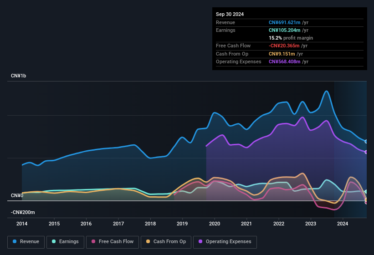Toggle the Operating Expenses legend button

225,242
